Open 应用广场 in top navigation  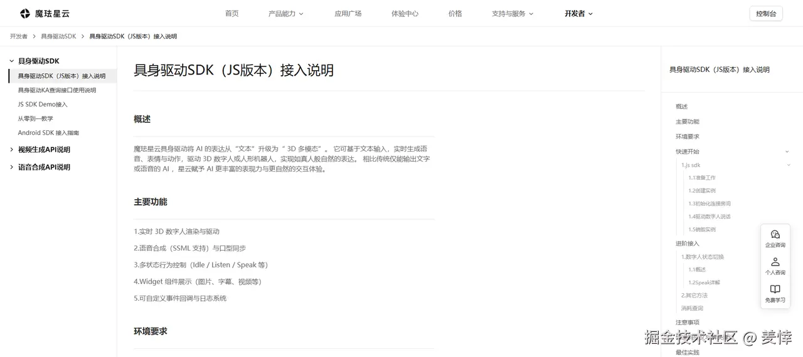[x=348, y=13]
